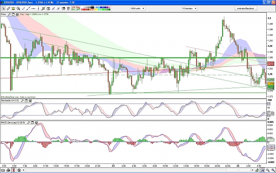Click the MACD Zero Lag label
Viewport: 276px width, 173px height.
click(13, 123)
